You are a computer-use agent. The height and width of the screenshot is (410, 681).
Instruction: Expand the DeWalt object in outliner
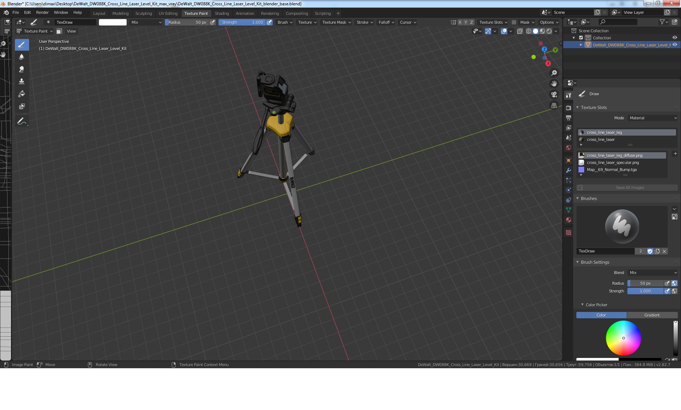[x=581, y=45]
